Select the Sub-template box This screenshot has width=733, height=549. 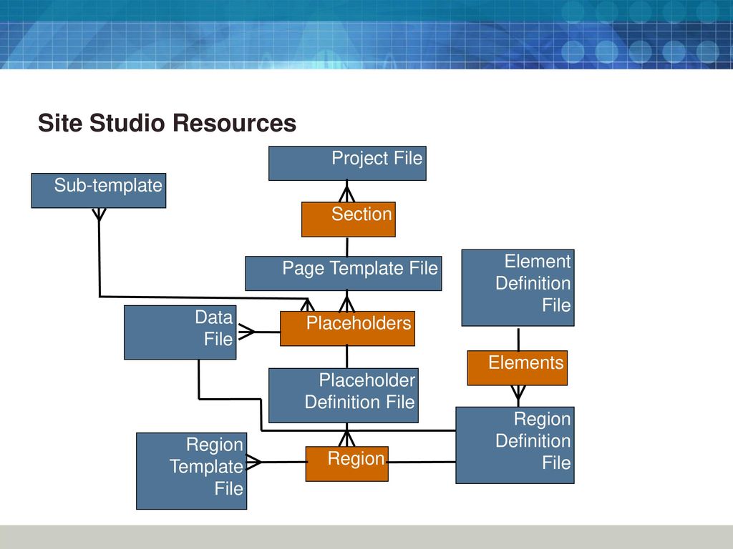pyautogui.click(x=99, y=190)
